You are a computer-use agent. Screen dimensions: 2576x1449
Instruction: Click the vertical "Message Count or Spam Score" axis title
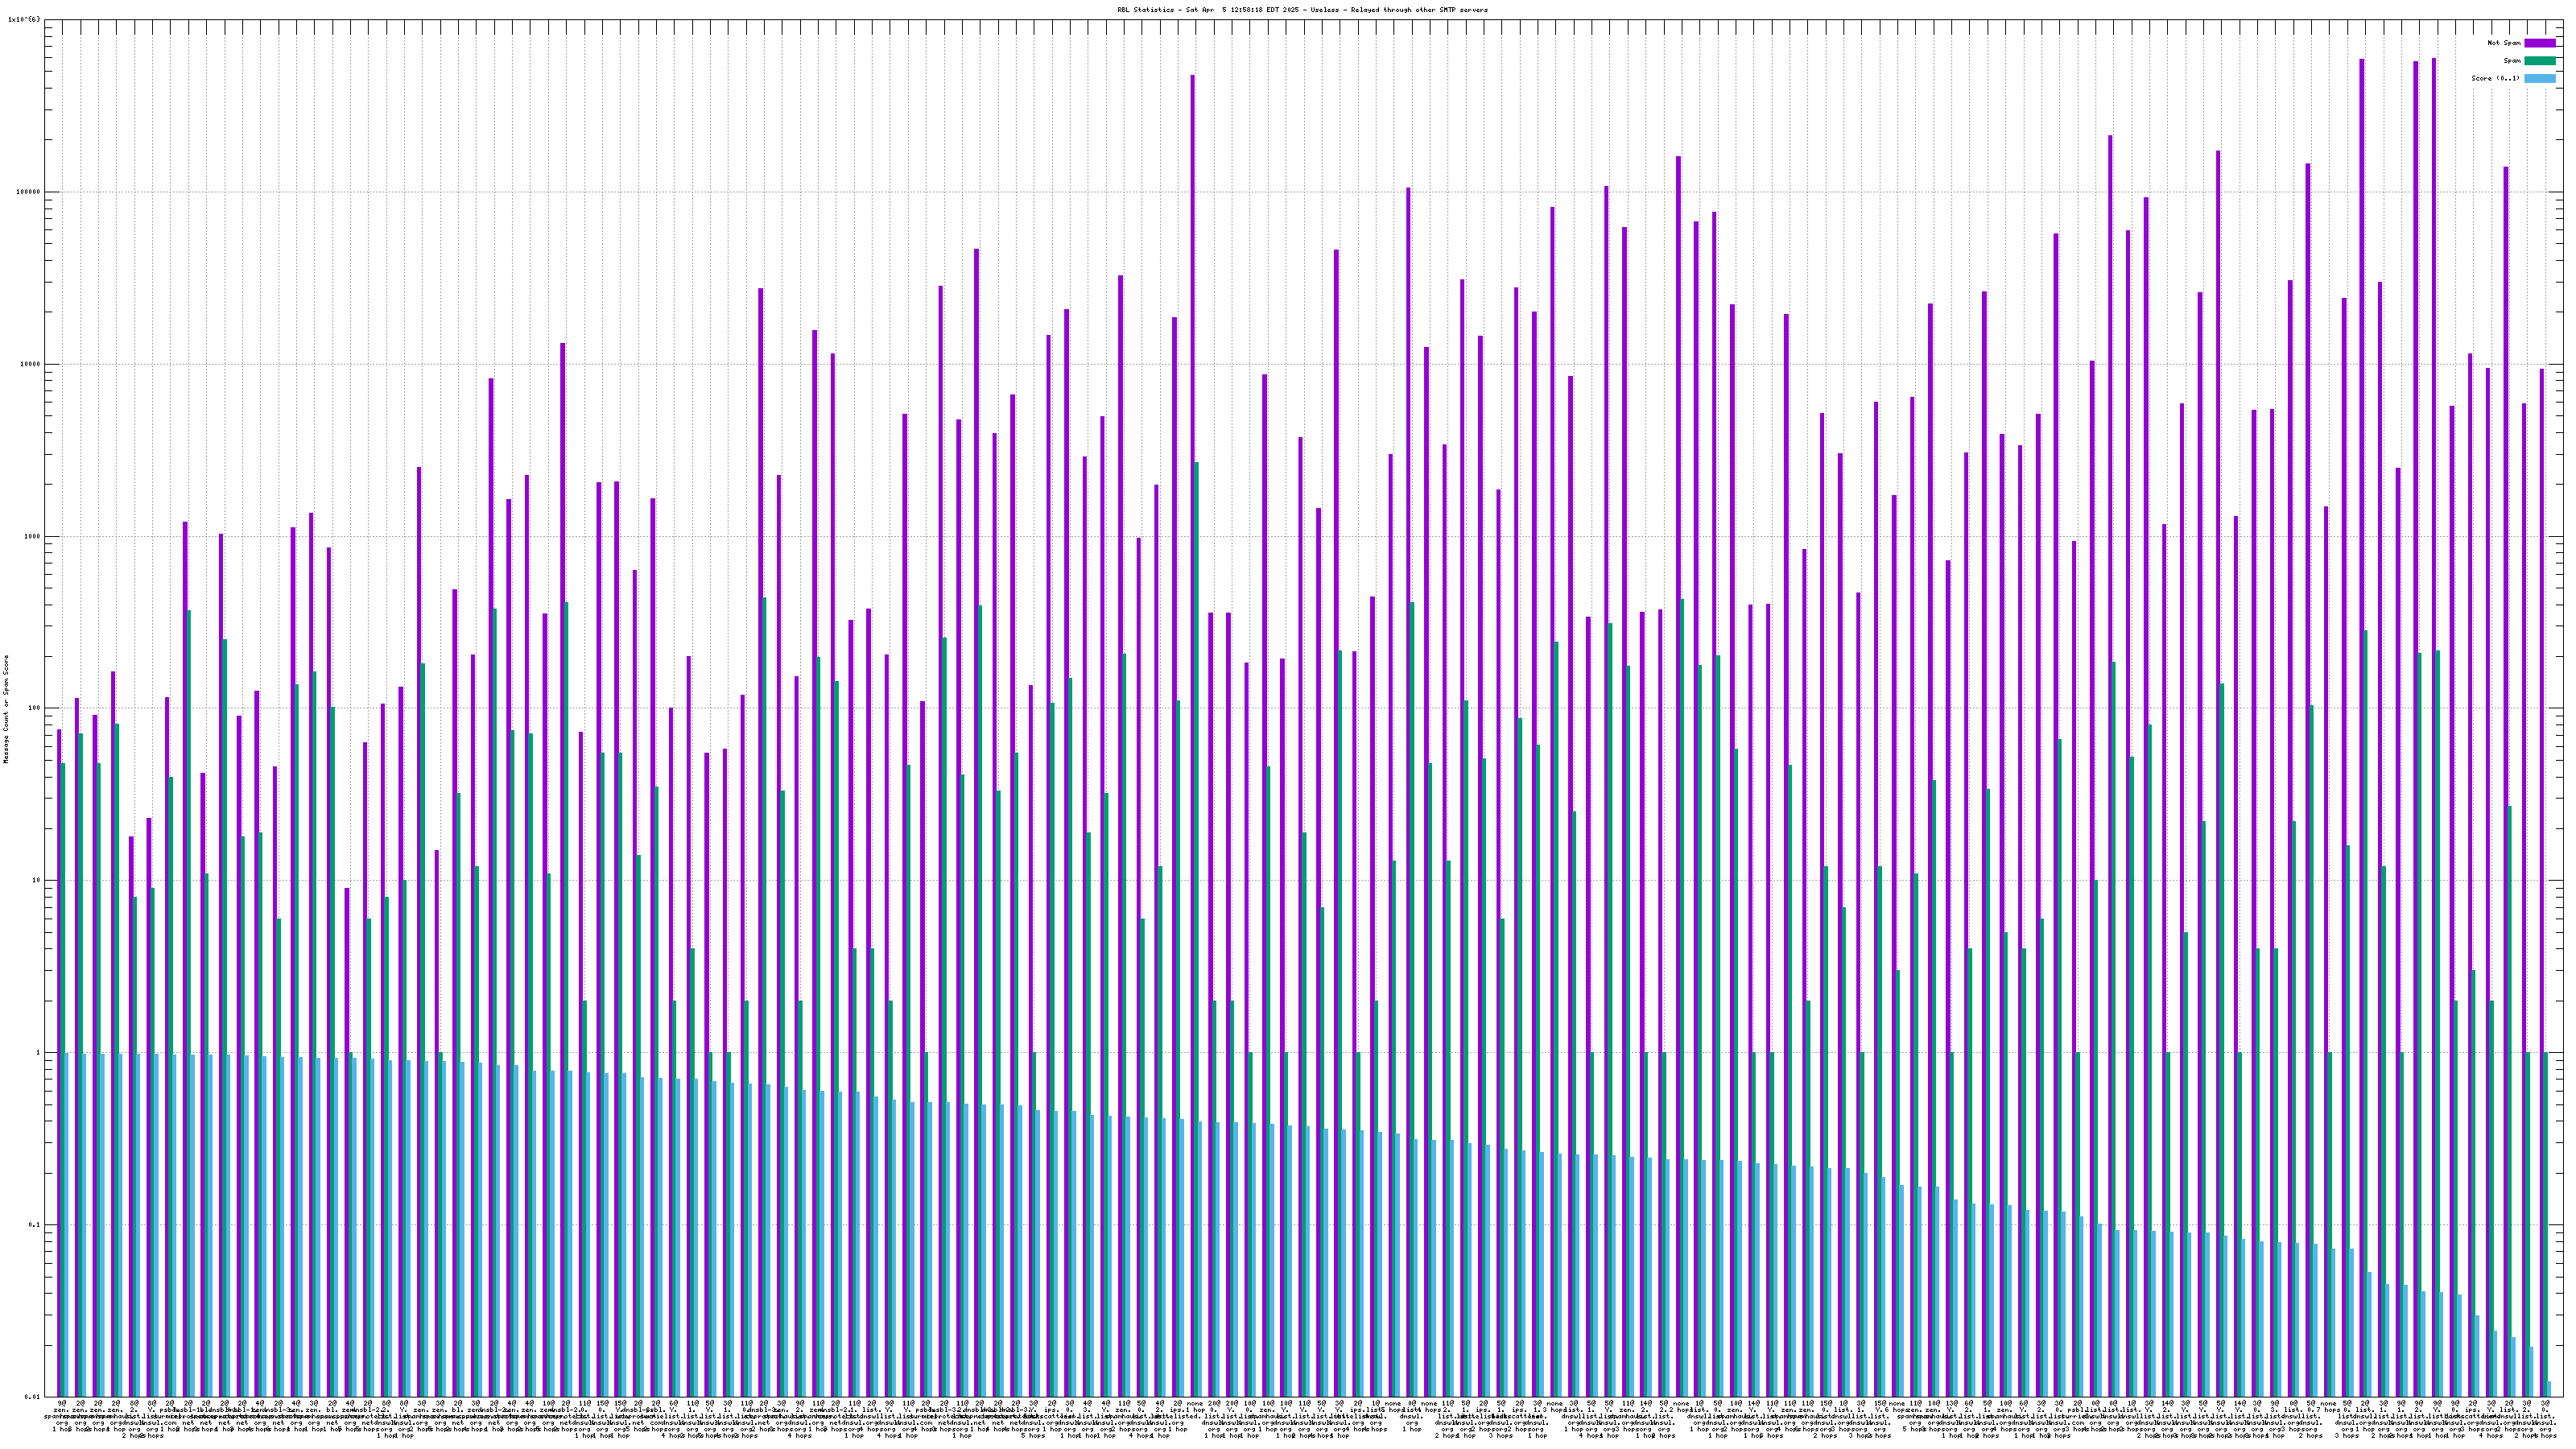click(x=6, y=709)
